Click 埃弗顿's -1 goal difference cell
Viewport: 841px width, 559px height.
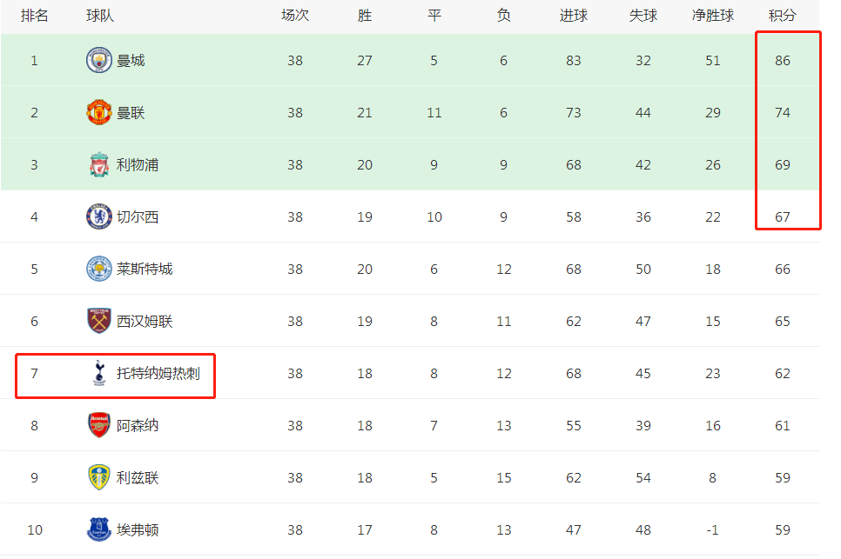point(712,530)
